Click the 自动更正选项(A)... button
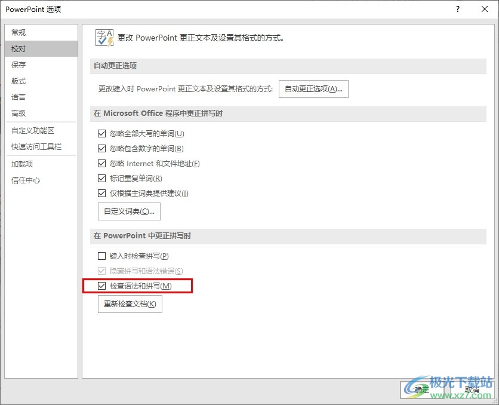This screenshot has width=499, height=405. [313, 89]
